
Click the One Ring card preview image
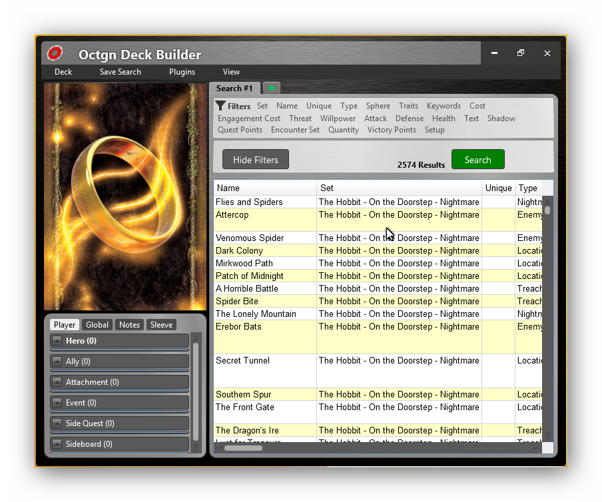(125, 196)
